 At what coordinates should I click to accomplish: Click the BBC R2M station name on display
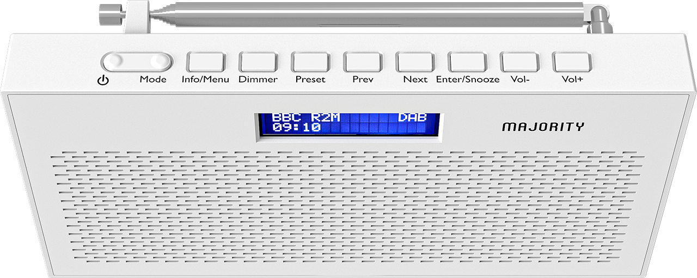click(x=306, y=118)
